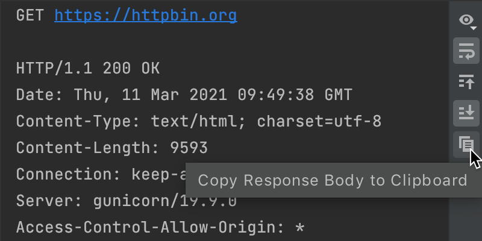Screen dimensions: 482x241
Task: Click the Server header name
Action: (x=49, y=201)
